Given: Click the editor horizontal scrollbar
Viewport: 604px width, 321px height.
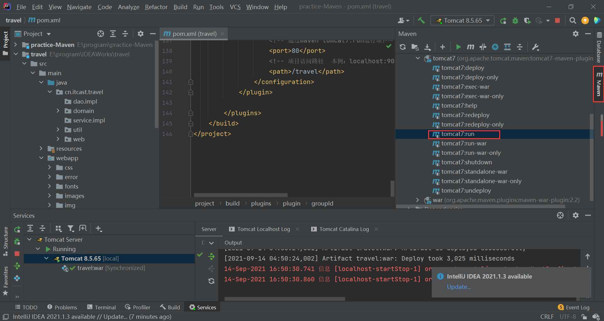Looking at the screenshot, I should 241,195.
